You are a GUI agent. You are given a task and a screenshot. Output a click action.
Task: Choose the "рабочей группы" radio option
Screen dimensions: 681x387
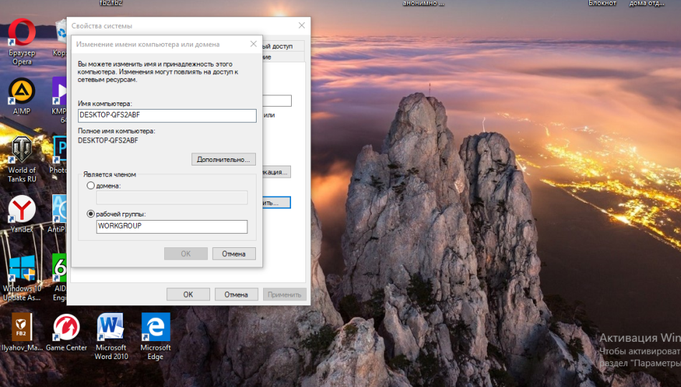pos(90,214)
